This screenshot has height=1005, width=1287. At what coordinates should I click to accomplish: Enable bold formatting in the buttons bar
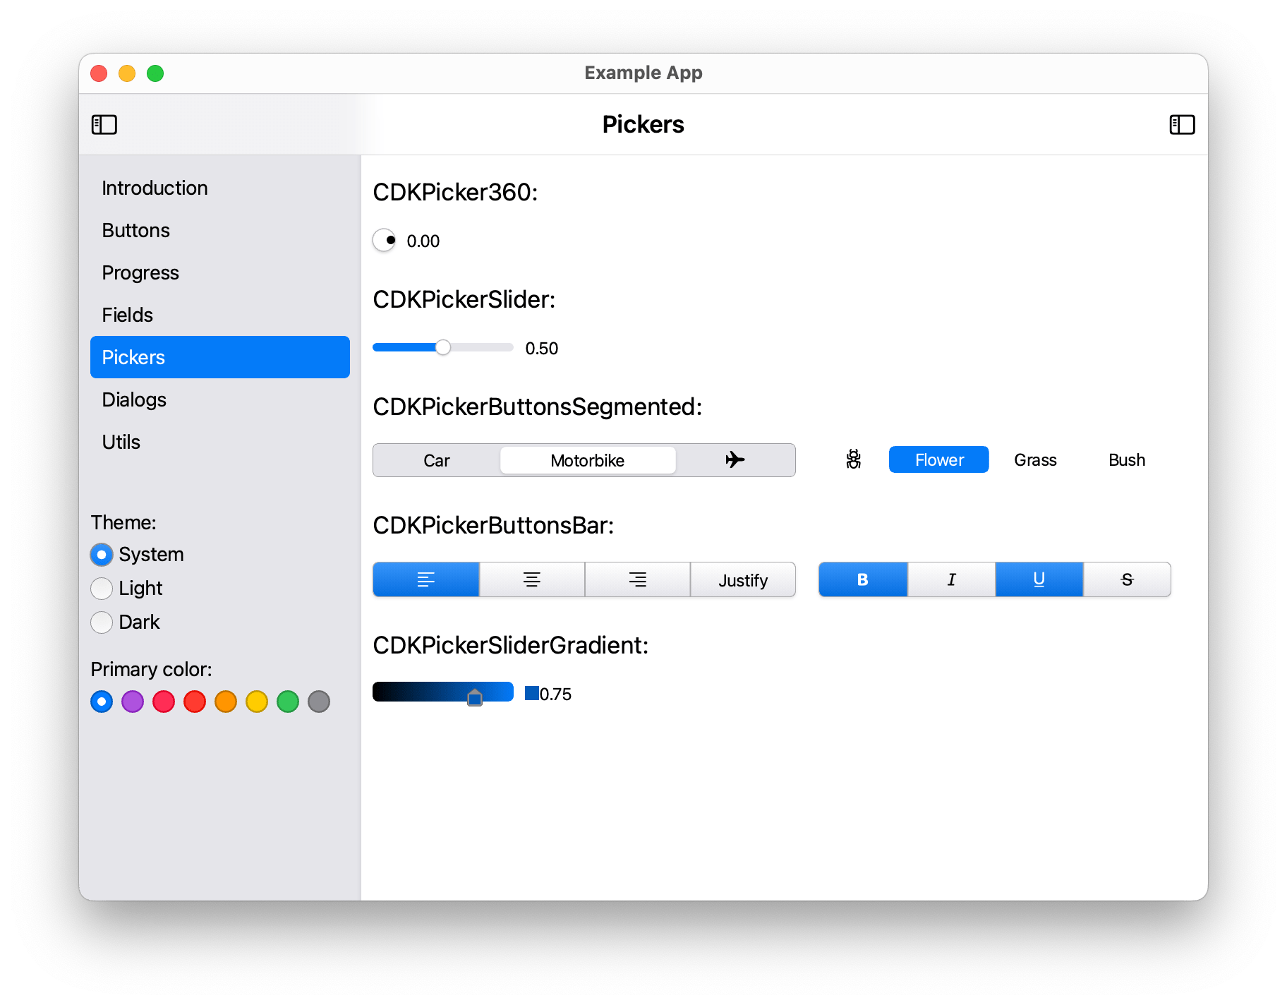click(x=862, y=579)
